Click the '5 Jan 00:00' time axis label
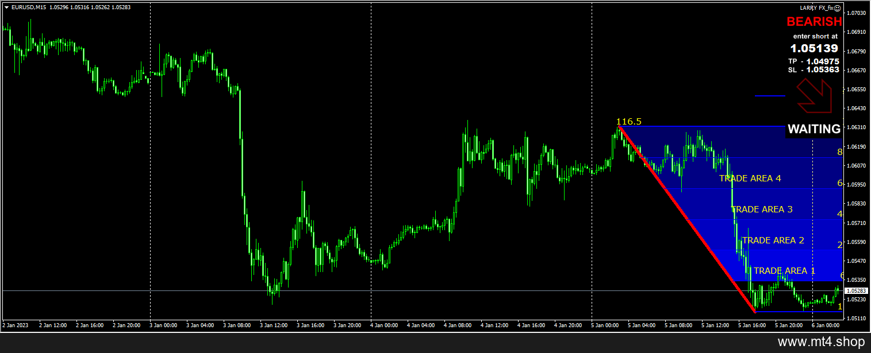 tap(605, 325)
